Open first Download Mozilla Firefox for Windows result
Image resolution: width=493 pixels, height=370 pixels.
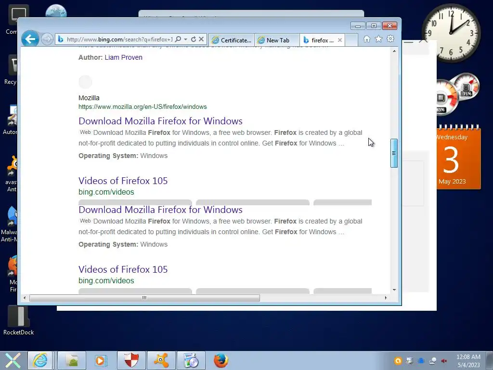point(160,121)
